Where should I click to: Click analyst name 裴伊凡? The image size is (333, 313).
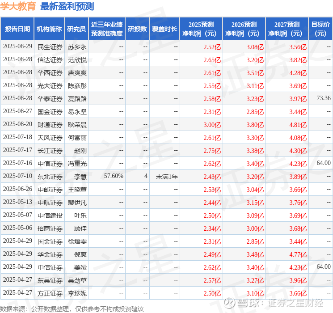(77, 203)
